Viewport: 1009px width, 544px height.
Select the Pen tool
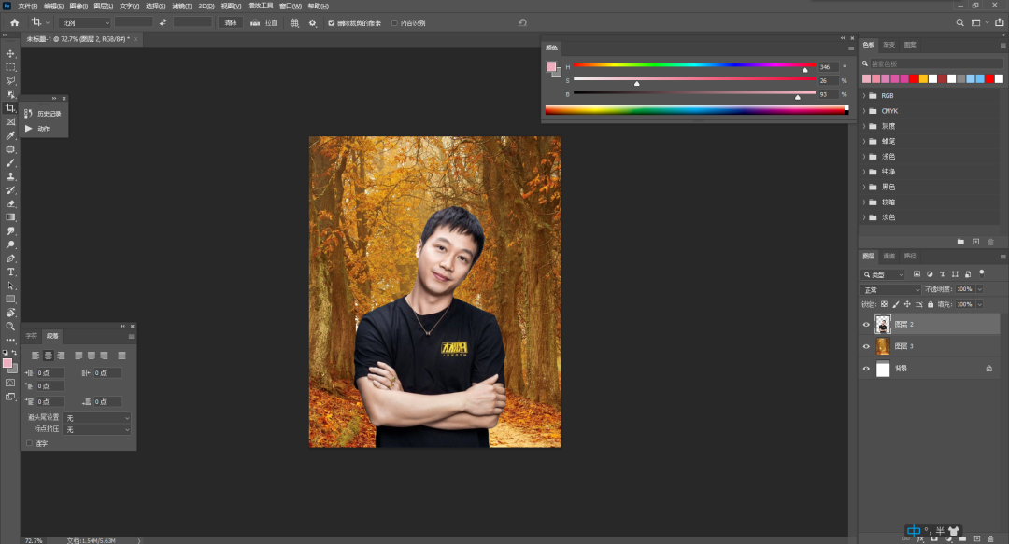(11, 258)
